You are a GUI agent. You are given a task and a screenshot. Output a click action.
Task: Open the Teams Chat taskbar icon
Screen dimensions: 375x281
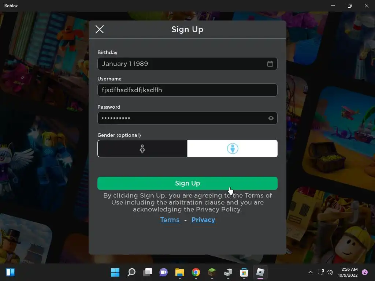[x=164, y=272]
